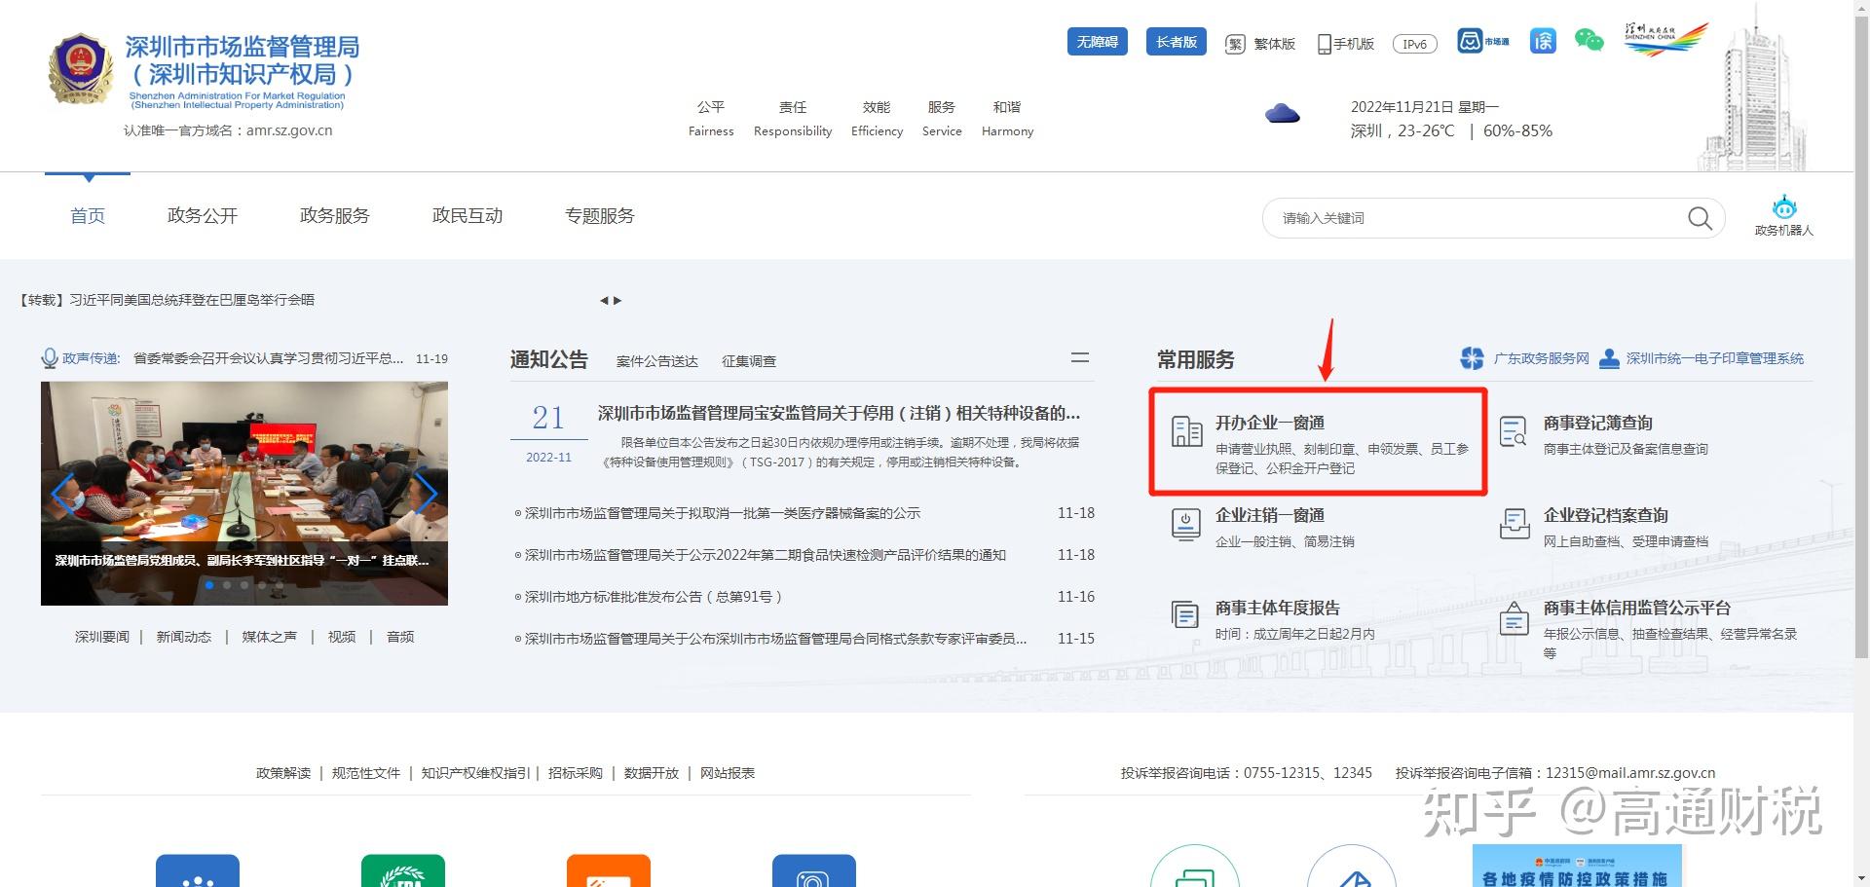The width and height of the screenshot is (1870, 887).
Task: Open 商事主体信用监管公示平台 link
Action: tap(1637, 608)
